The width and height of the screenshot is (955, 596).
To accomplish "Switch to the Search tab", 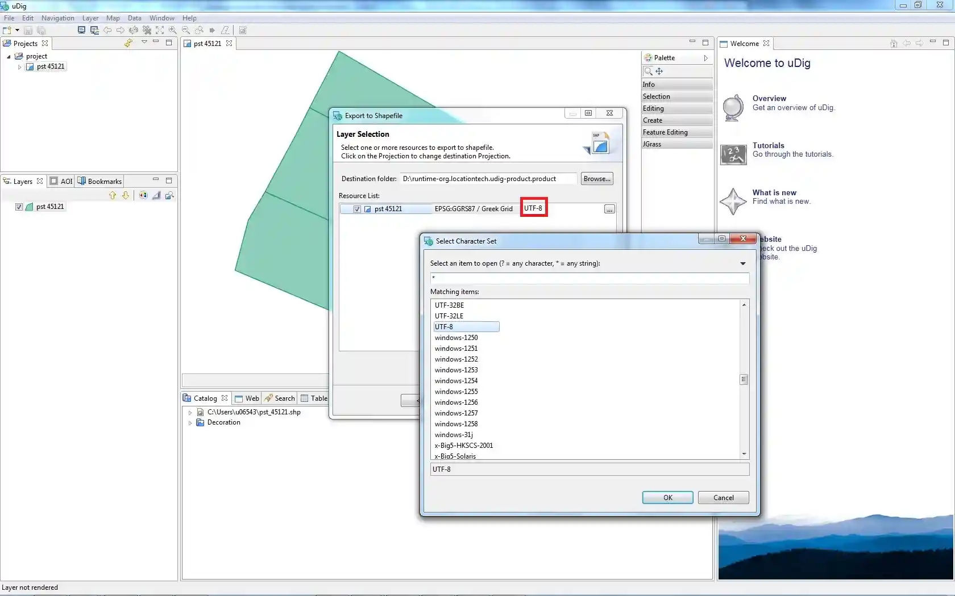I will (x=280, y=398).
